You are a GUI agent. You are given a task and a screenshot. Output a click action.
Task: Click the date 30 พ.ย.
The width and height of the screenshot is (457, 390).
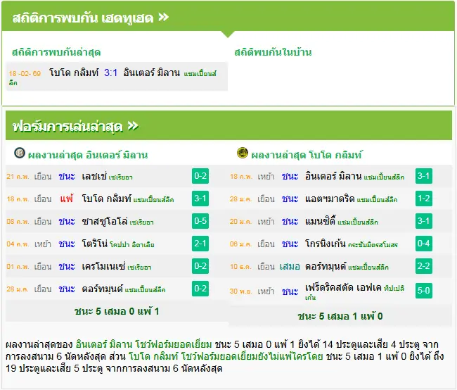pyautogui.click(x=241, y=291)
